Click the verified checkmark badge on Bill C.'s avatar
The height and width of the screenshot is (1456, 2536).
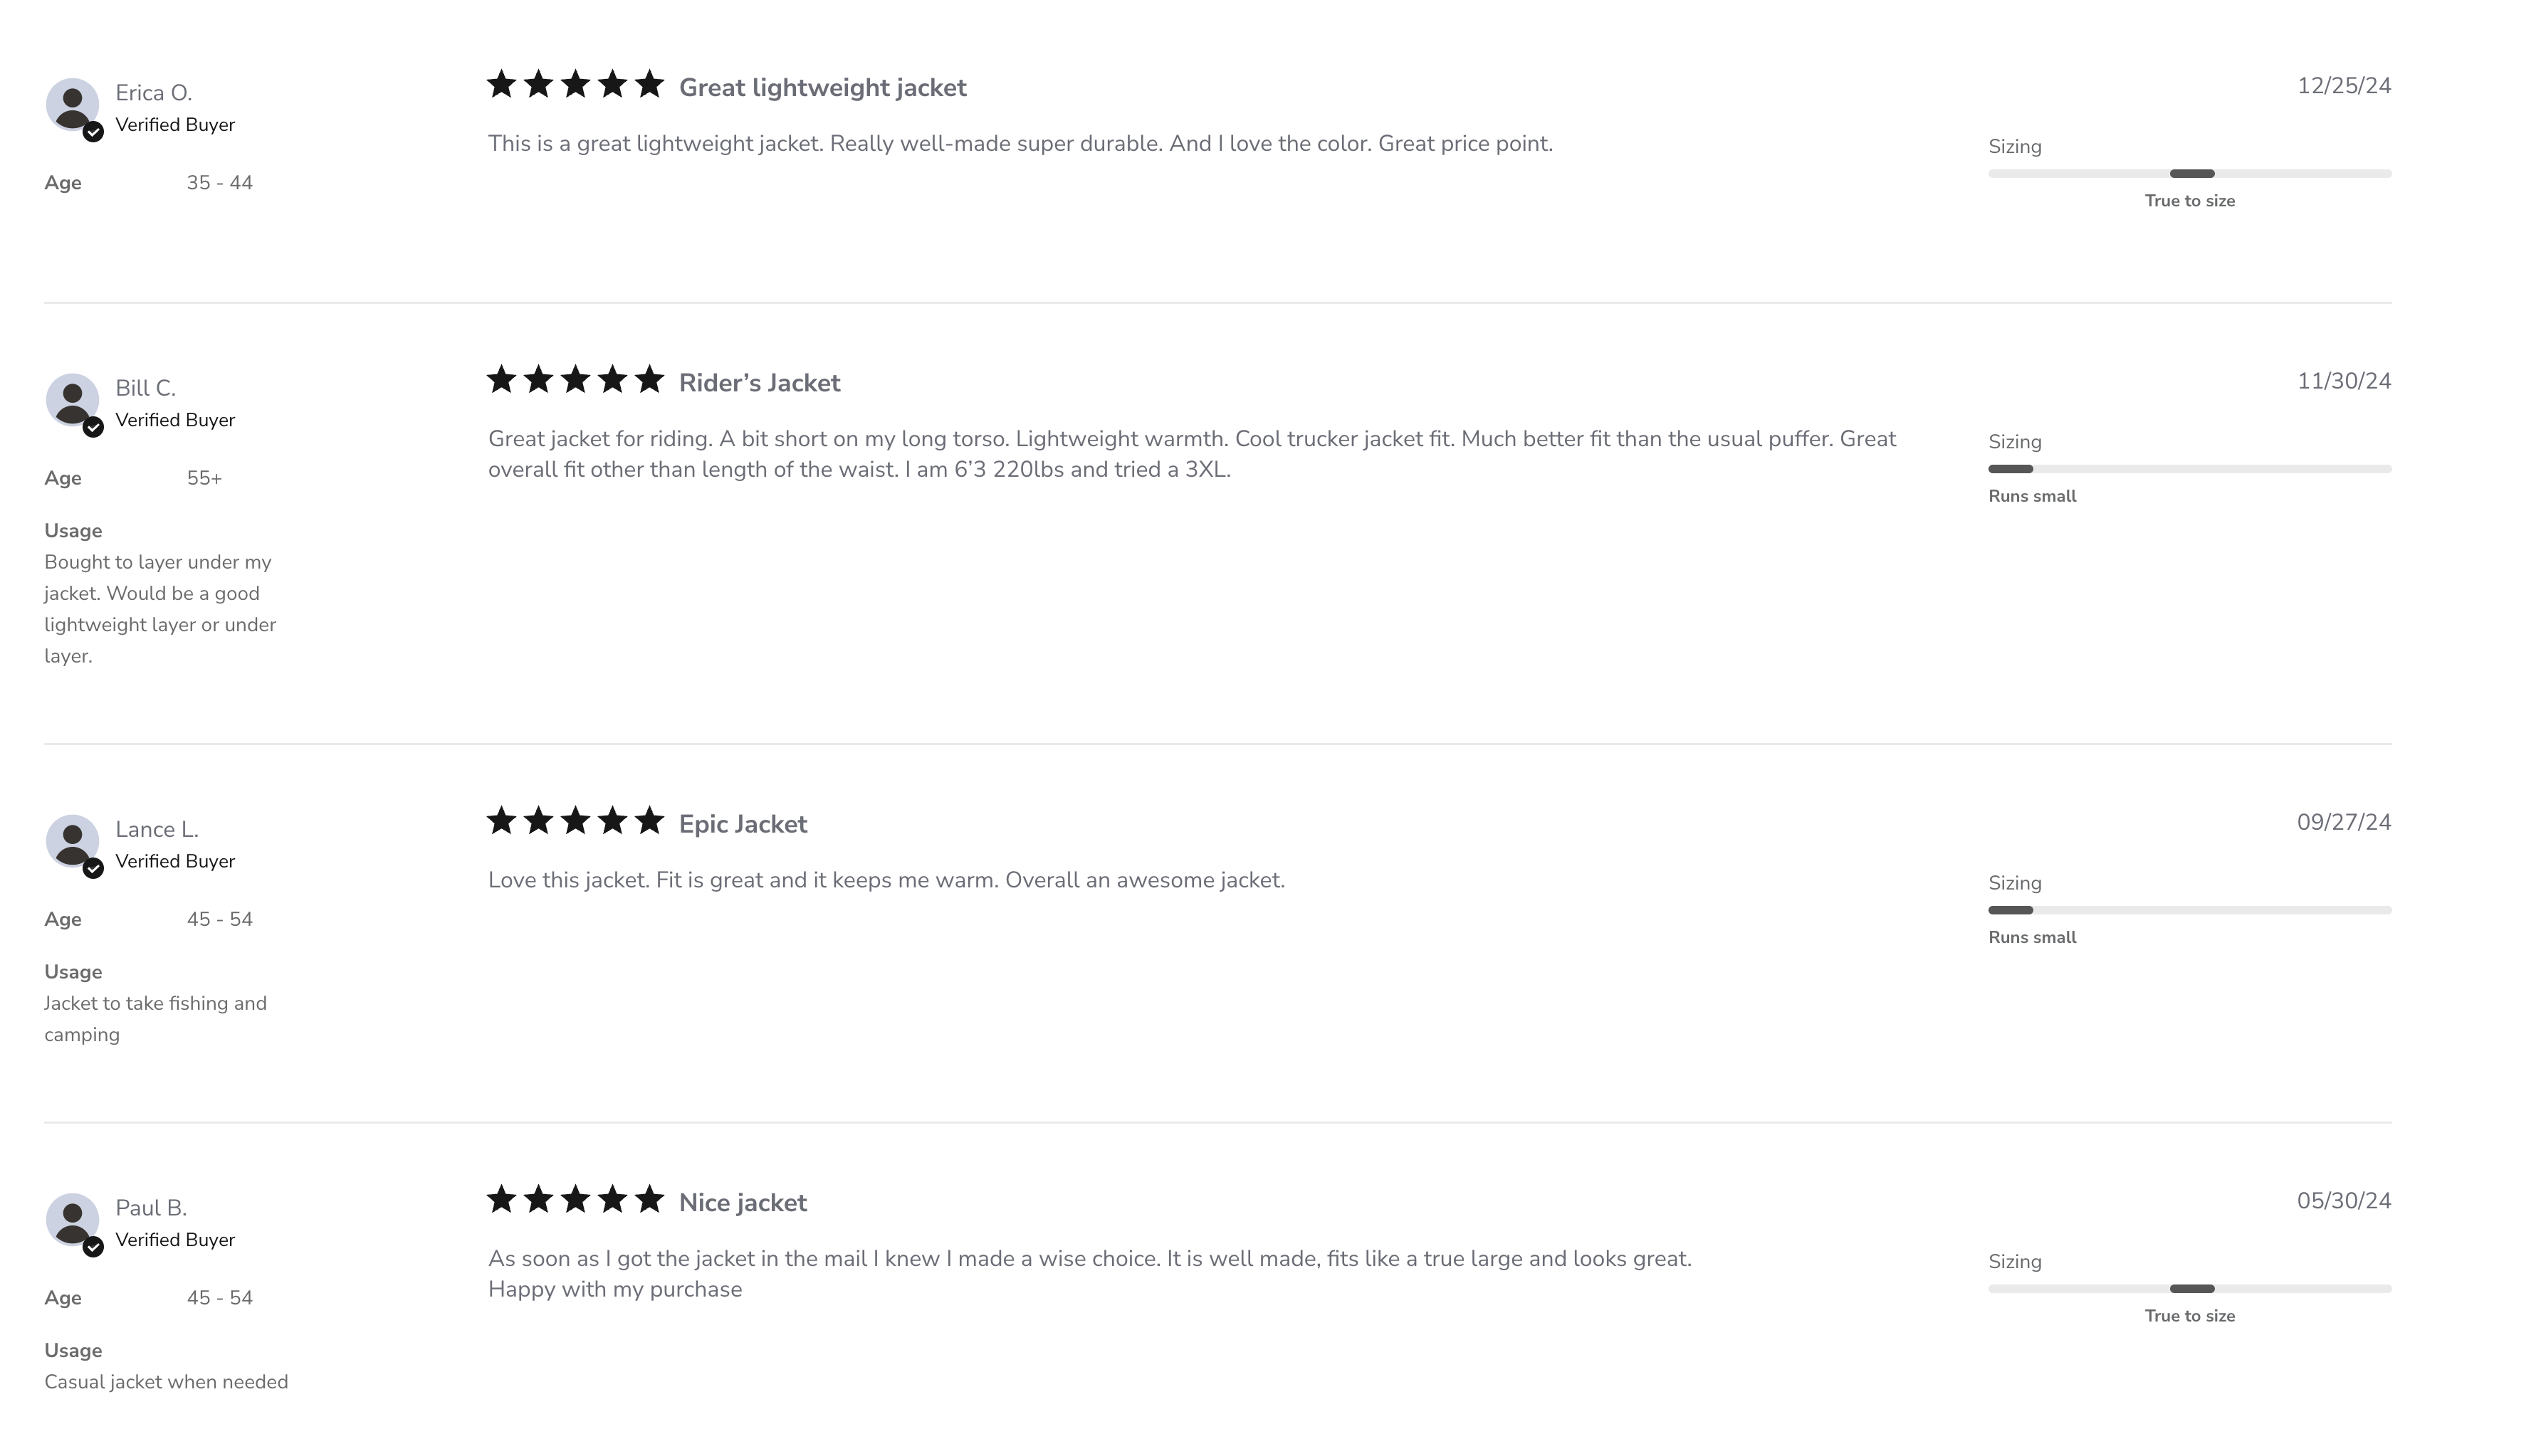coord(93,428)
